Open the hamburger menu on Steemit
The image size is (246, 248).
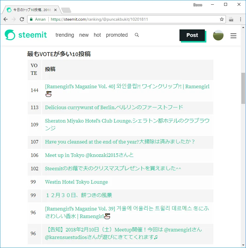pyautogui.click(x=233, y=36)
